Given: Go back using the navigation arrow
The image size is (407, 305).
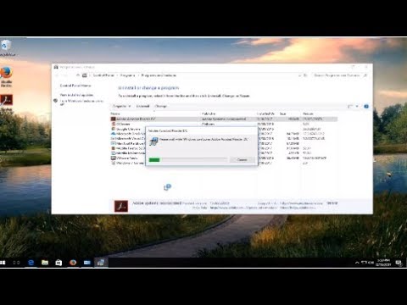Looking at the screenshot, I should (58, 75).
